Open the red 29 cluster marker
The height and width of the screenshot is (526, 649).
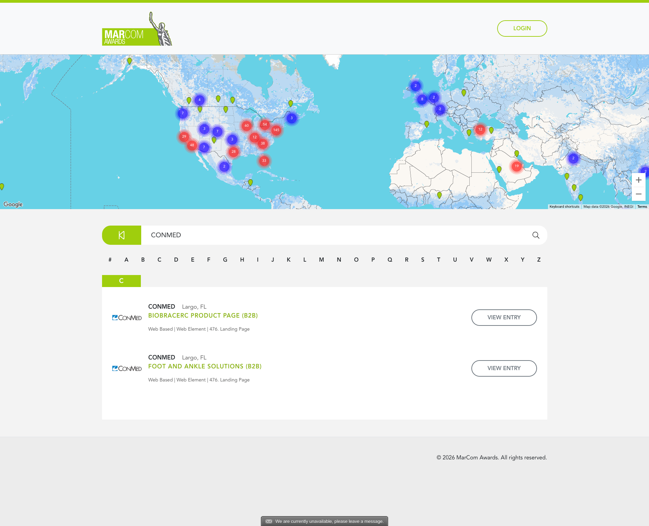184,137
